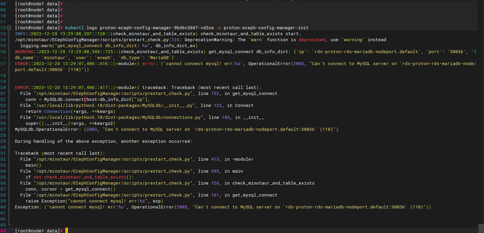
Task: Place cursor at the orange block on last prompt
Action: (x=67, y=230)
